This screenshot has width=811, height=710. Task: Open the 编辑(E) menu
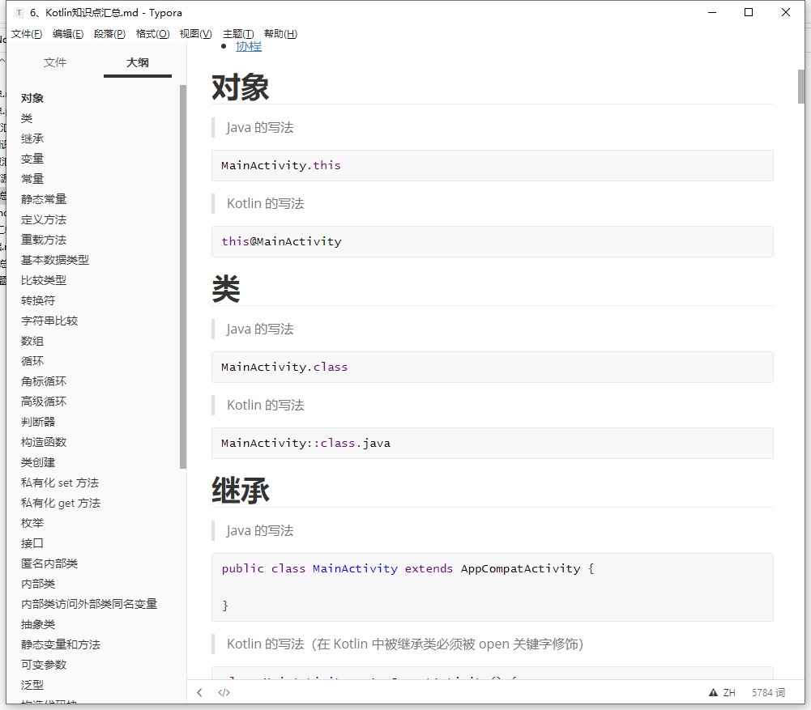[68, 33]
